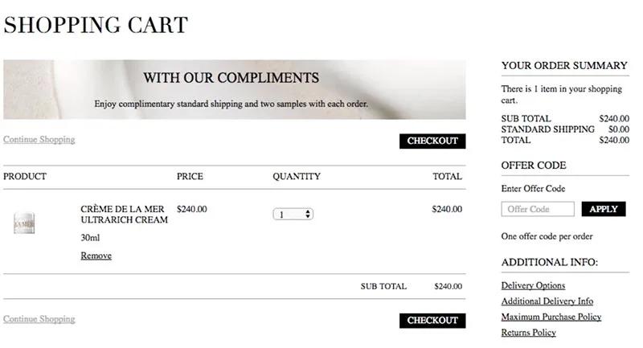The image size is (643, 348).
Task: Focus the Offer Code input field
Action: [537, 209]
